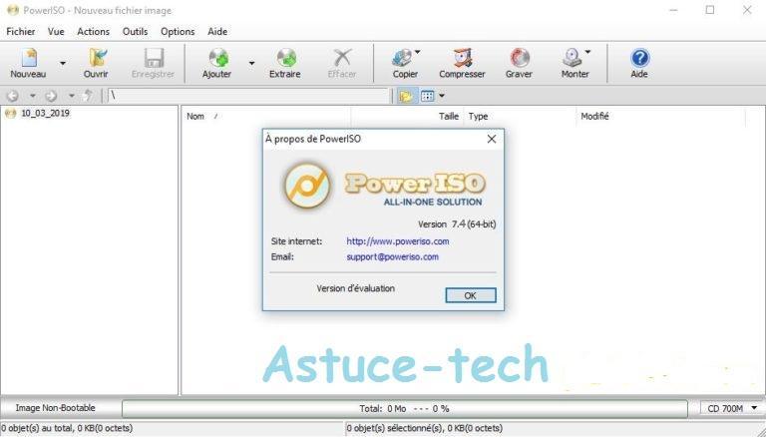The height and width of the screenshot is (437, 766).
Task: Open the Actions menu
Action: point(94,31)
